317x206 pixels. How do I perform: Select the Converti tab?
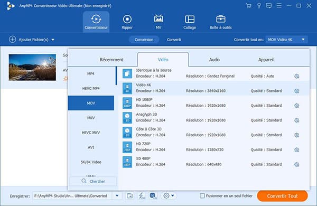174,40
